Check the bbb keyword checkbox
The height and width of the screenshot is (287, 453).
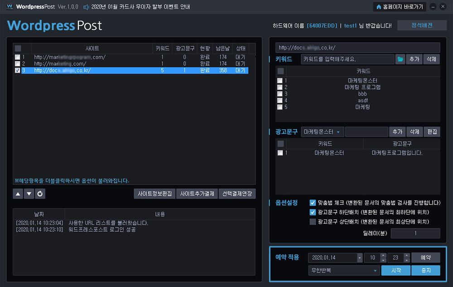(280, 94)
